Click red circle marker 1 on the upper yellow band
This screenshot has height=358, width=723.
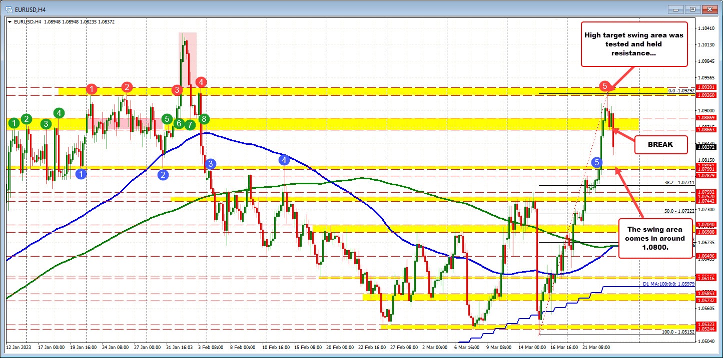pyautogui.click(x=91, y=90)
